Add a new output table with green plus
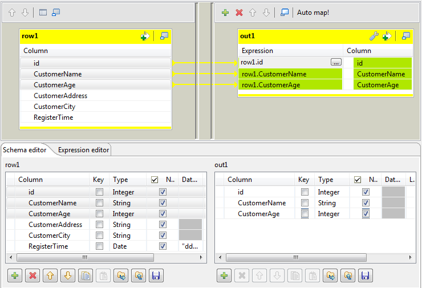The width and height of the screenshot is (422, 288). tap(226, 12)
